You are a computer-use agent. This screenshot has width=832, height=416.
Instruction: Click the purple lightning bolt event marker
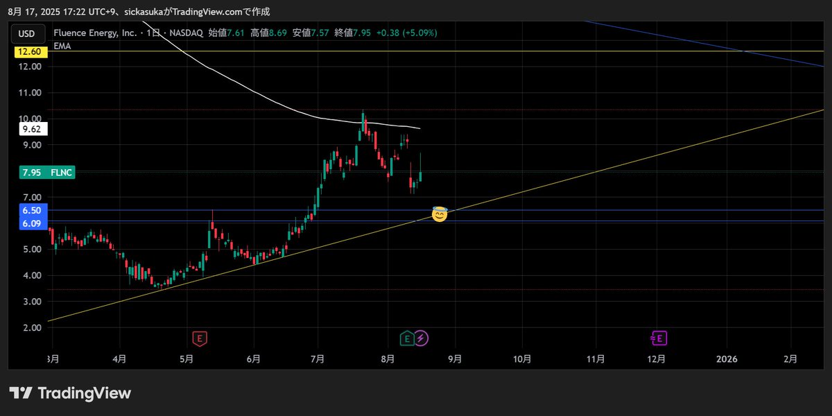coord(421,338)
